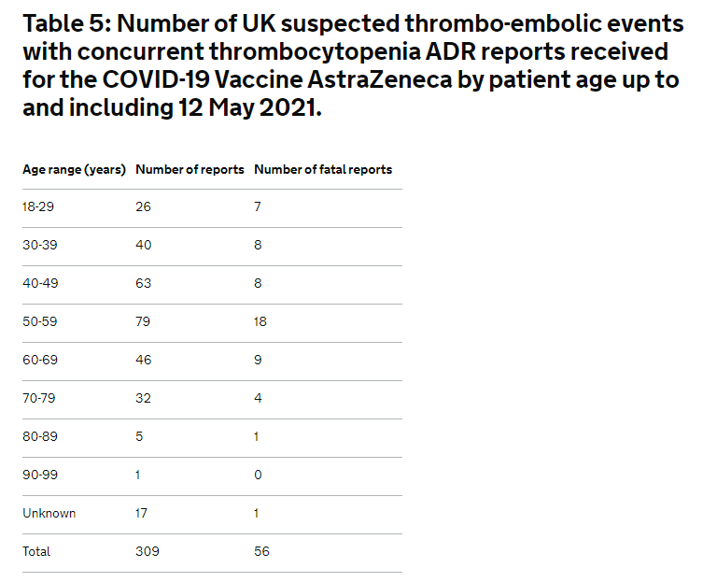Click the total fatal reports value 56
This screenshot has height=582, width=703.
point(261,551)
